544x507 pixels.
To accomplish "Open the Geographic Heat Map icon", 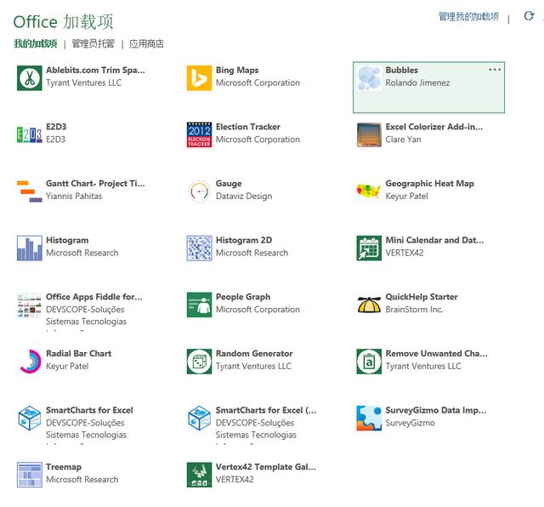I will click(369, 191).
